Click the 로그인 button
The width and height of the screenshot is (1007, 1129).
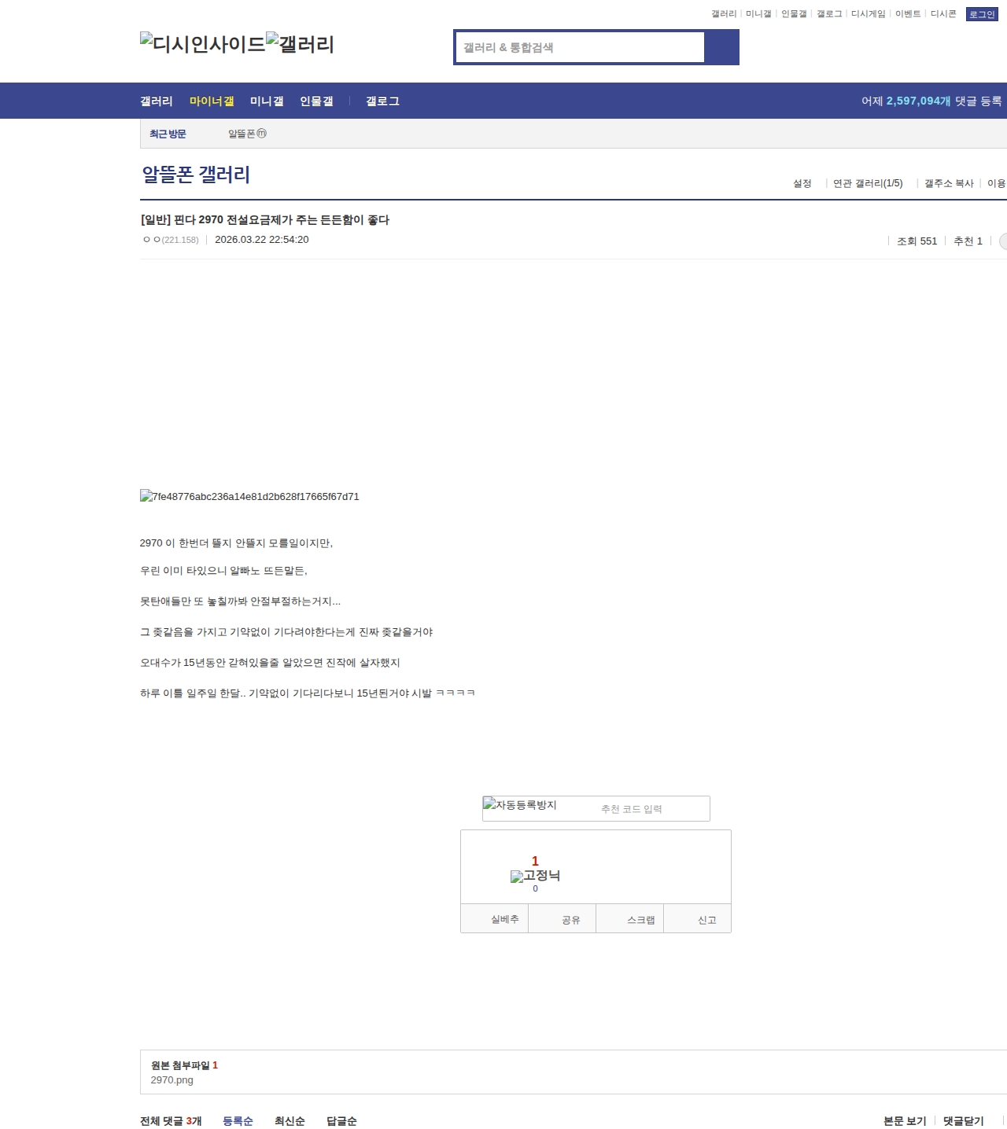(981, 14)
